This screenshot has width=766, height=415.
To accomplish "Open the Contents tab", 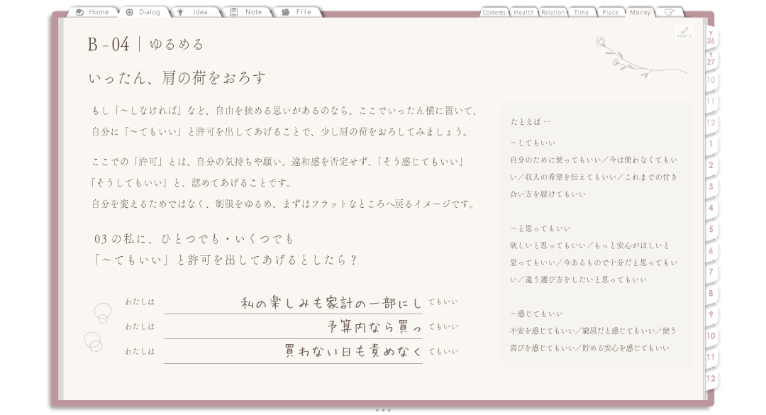I will coord(494,12).
